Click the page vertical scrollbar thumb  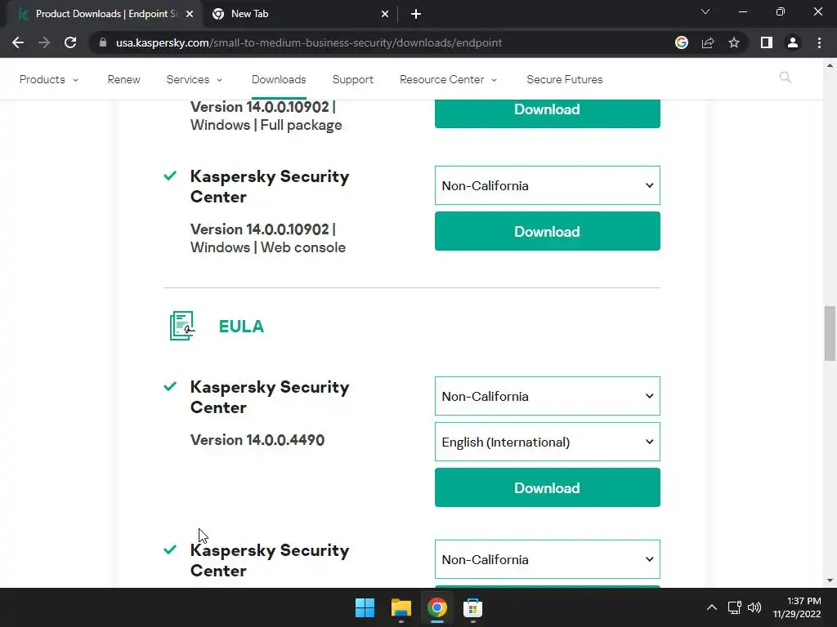coord(830,334)
